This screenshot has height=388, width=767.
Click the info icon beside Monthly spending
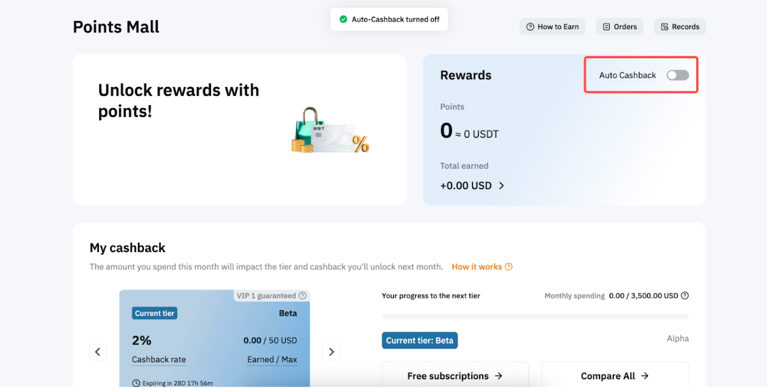pos(685,296)
